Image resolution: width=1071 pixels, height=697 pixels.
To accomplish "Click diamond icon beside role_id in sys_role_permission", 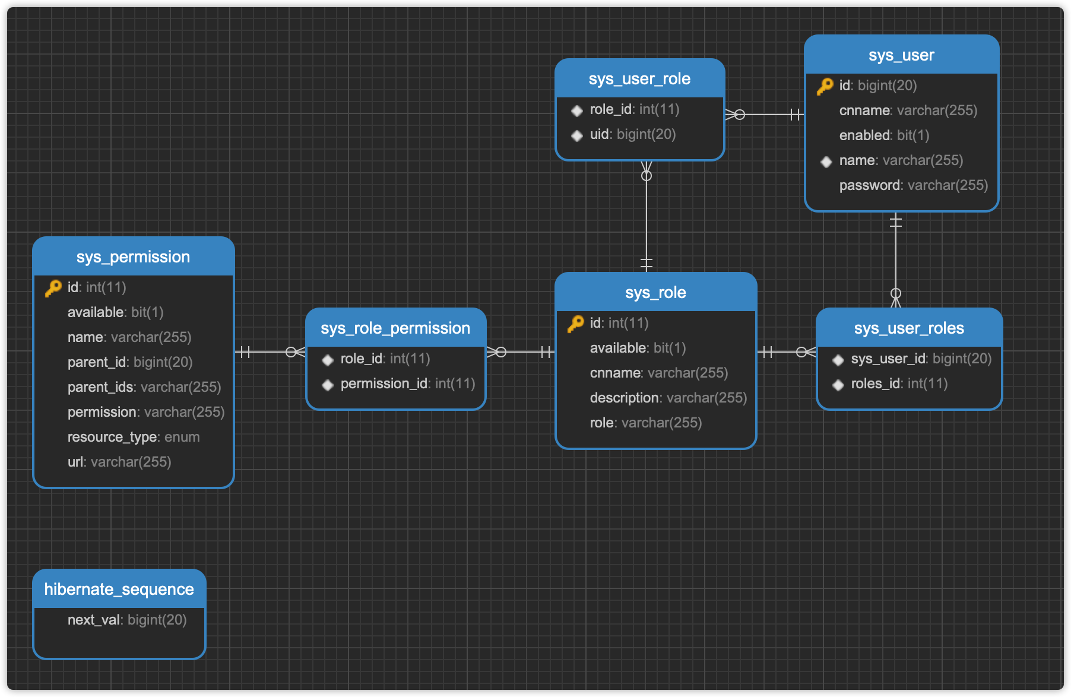I will pyautogui.click(x=328, y=360).
